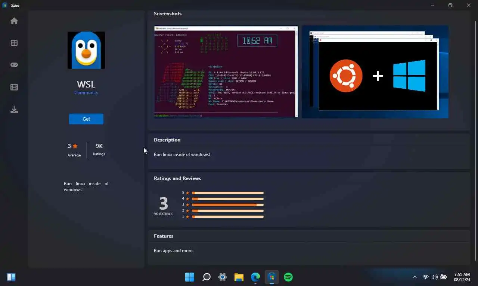Click the 'Run apps and more.' feature text
478x286 pixels.
click(x=174, y=251)
